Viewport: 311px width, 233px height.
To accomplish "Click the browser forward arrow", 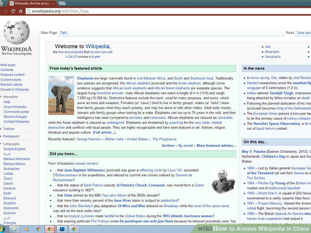I will click(6, 11).
